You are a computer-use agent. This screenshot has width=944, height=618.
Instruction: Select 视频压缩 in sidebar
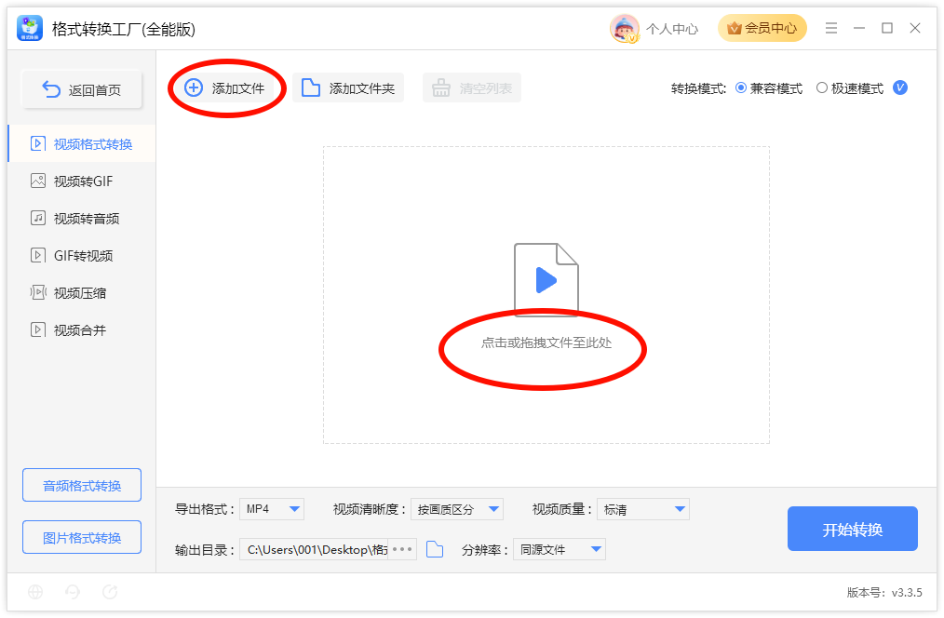pyautogui.click(x=82, y=293)
